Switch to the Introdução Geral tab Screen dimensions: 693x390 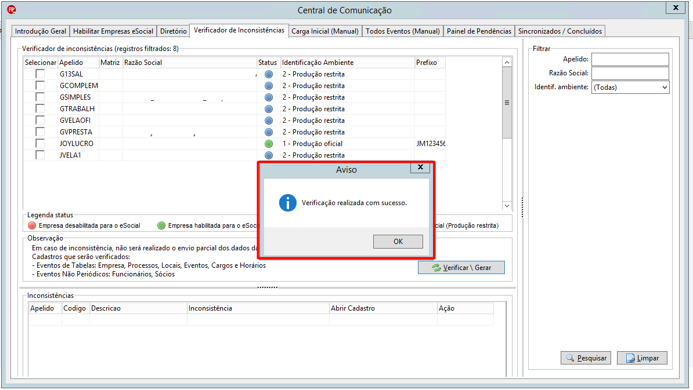40,31
